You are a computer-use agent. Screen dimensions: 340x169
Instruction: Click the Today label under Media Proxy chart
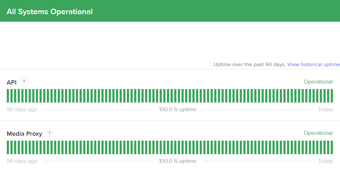(x=325, y=161)
